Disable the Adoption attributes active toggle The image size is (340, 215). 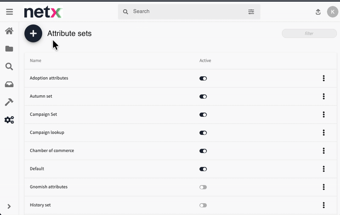(203, 79)
